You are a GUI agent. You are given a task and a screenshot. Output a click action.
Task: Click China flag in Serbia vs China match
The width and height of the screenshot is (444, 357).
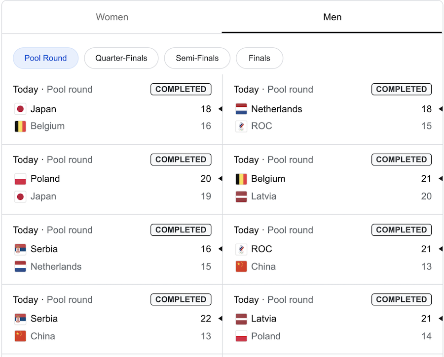(20, 336)
